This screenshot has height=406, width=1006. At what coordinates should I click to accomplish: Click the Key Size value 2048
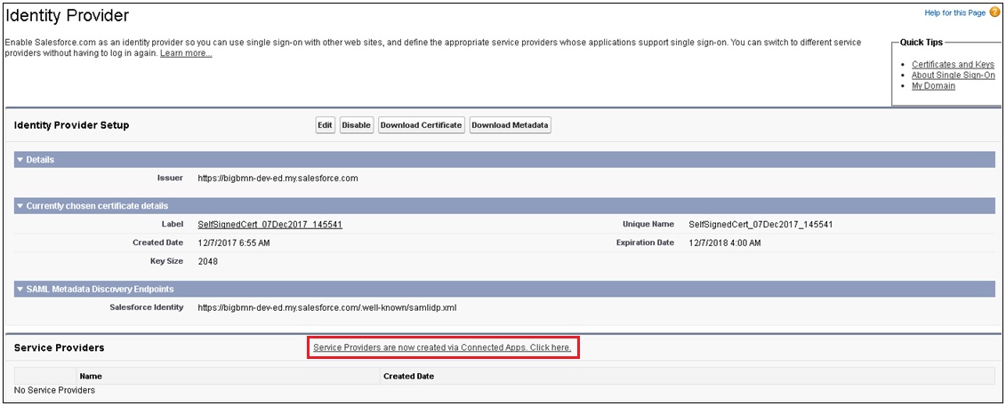pyautogui.click(x=208, y=262)
